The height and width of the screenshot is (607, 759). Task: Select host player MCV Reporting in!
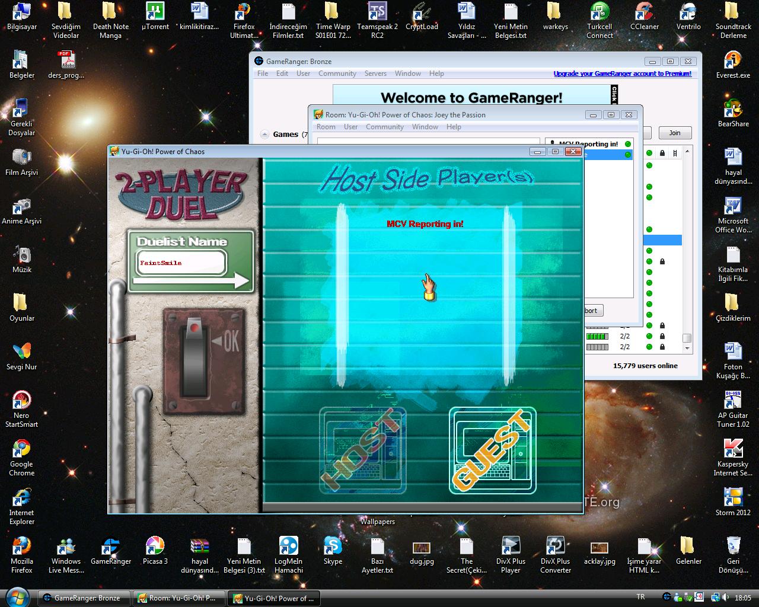[425, 224]
